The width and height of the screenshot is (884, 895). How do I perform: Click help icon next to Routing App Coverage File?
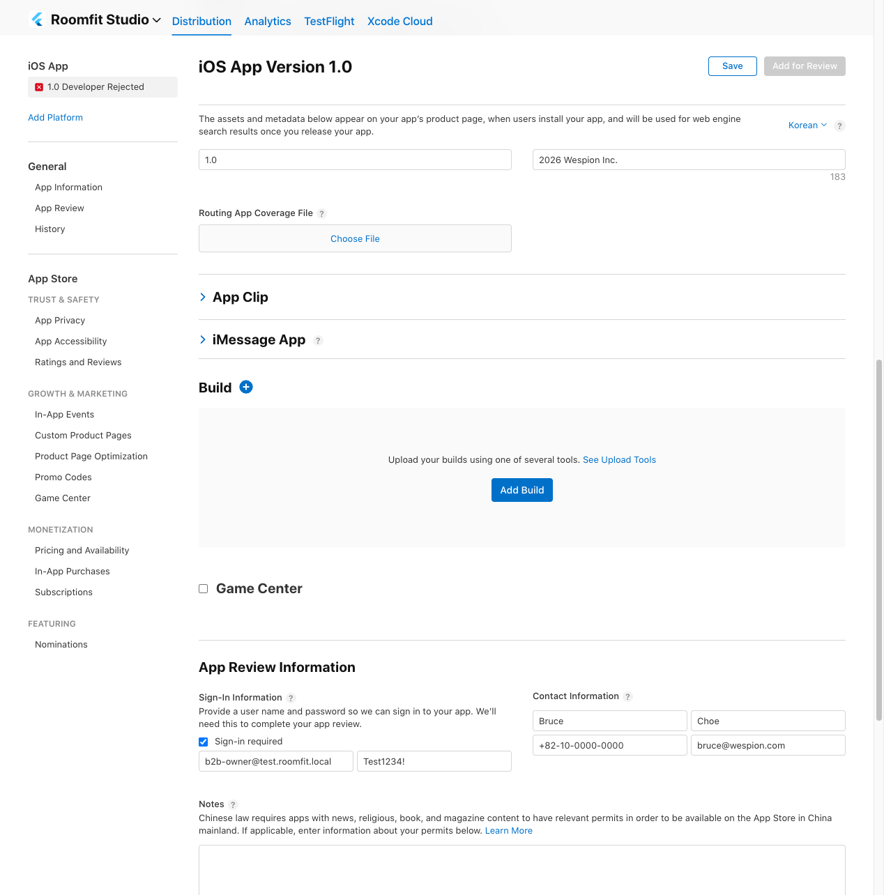(321, 214)
